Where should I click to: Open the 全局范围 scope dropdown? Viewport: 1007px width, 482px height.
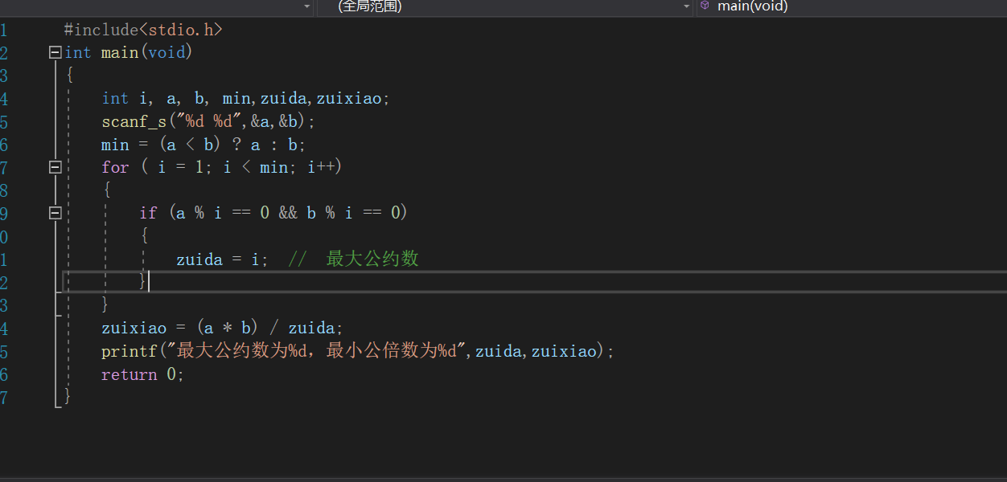pyautogui.click(x=686, y=6)
